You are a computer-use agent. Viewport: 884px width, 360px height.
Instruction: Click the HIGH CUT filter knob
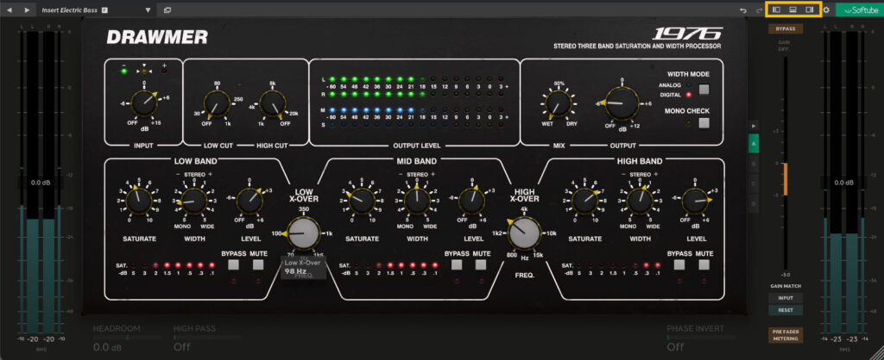click(x=272, y=104)
